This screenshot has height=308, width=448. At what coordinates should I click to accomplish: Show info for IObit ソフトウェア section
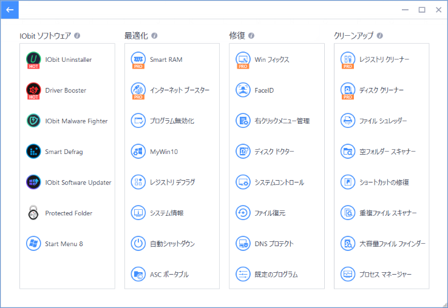(x=77, y=36)
